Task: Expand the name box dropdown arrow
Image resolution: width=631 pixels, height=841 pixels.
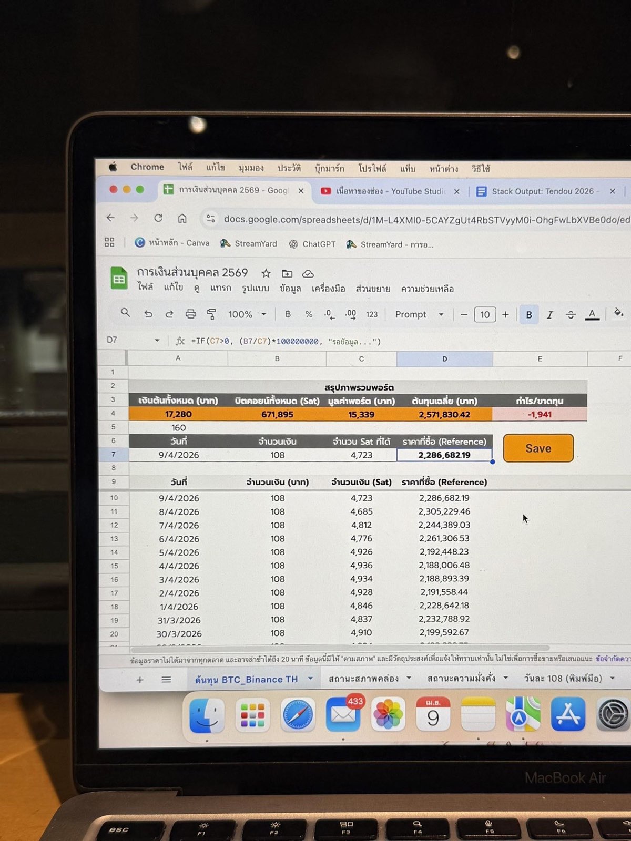Action: click(157, 341)
